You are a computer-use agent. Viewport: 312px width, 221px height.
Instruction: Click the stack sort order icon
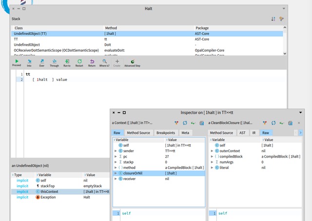point(273,19)
